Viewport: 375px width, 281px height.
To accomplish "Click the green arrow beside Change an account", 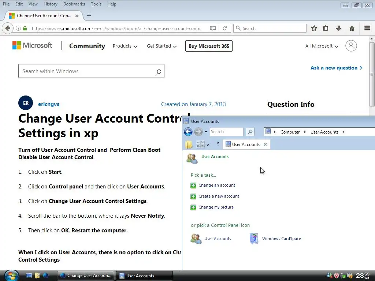I will click(193, 186).
